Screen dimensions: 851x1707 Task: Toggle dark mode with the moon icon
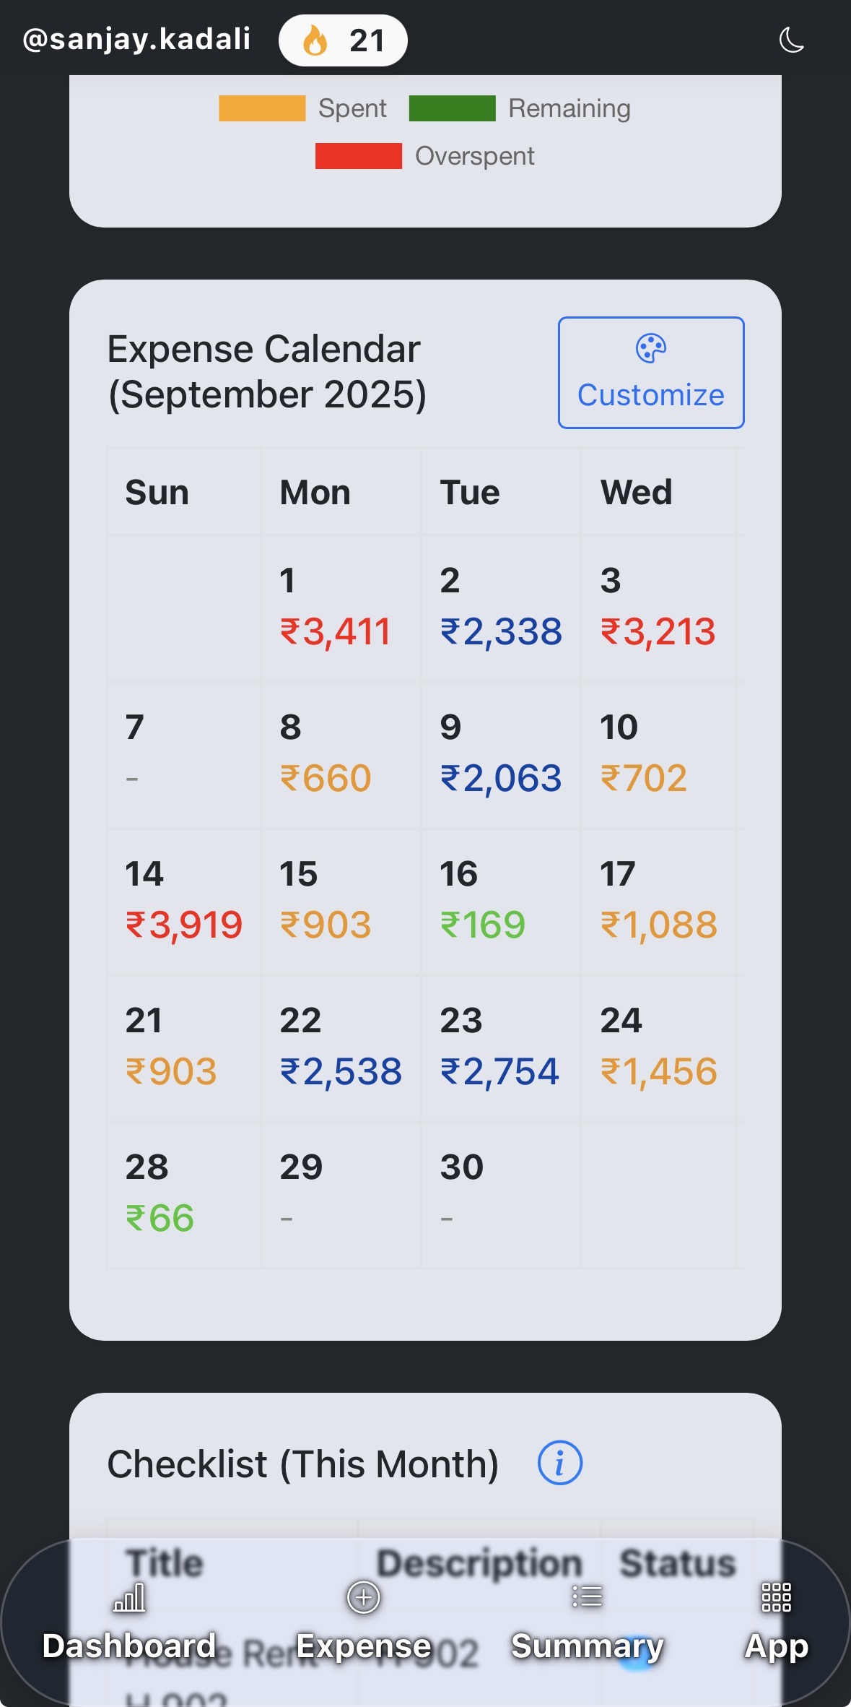(792, 40)
